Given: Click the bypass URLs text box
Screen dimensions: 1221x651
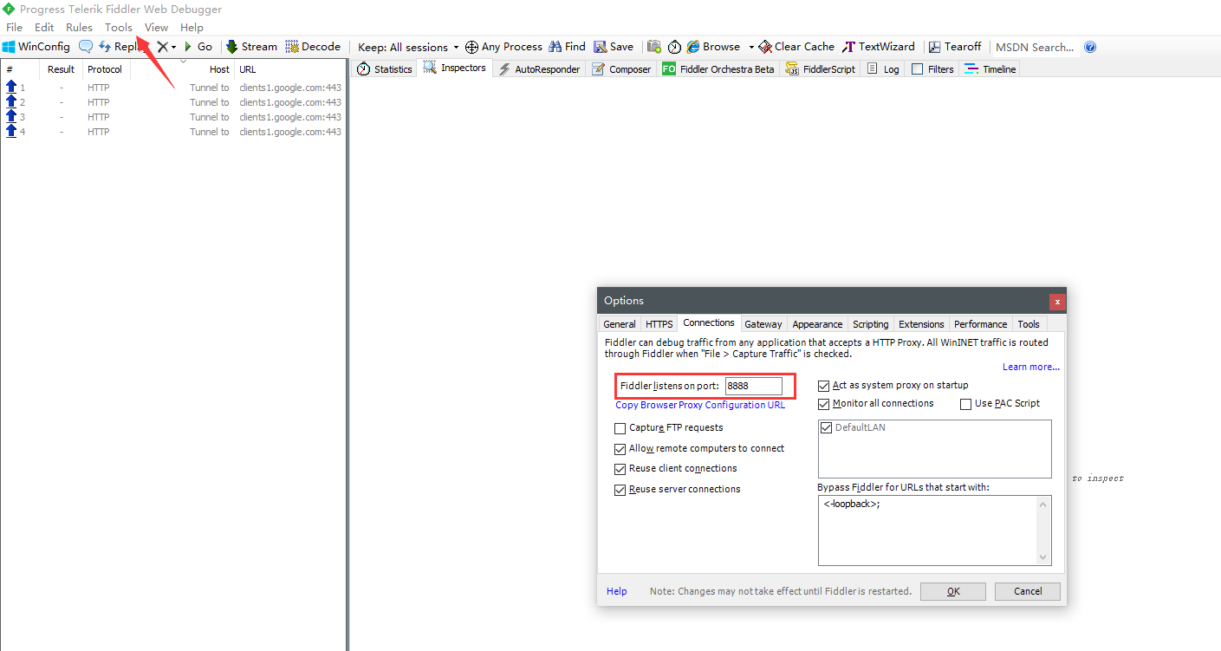Looking at the screenshot, I should (934, 531).
